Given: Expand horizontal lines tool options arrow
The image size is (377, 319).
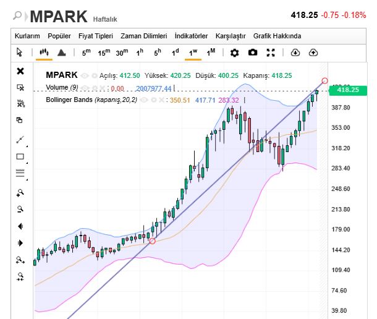Looking at the screenshot, I should (x=27, y=180).
